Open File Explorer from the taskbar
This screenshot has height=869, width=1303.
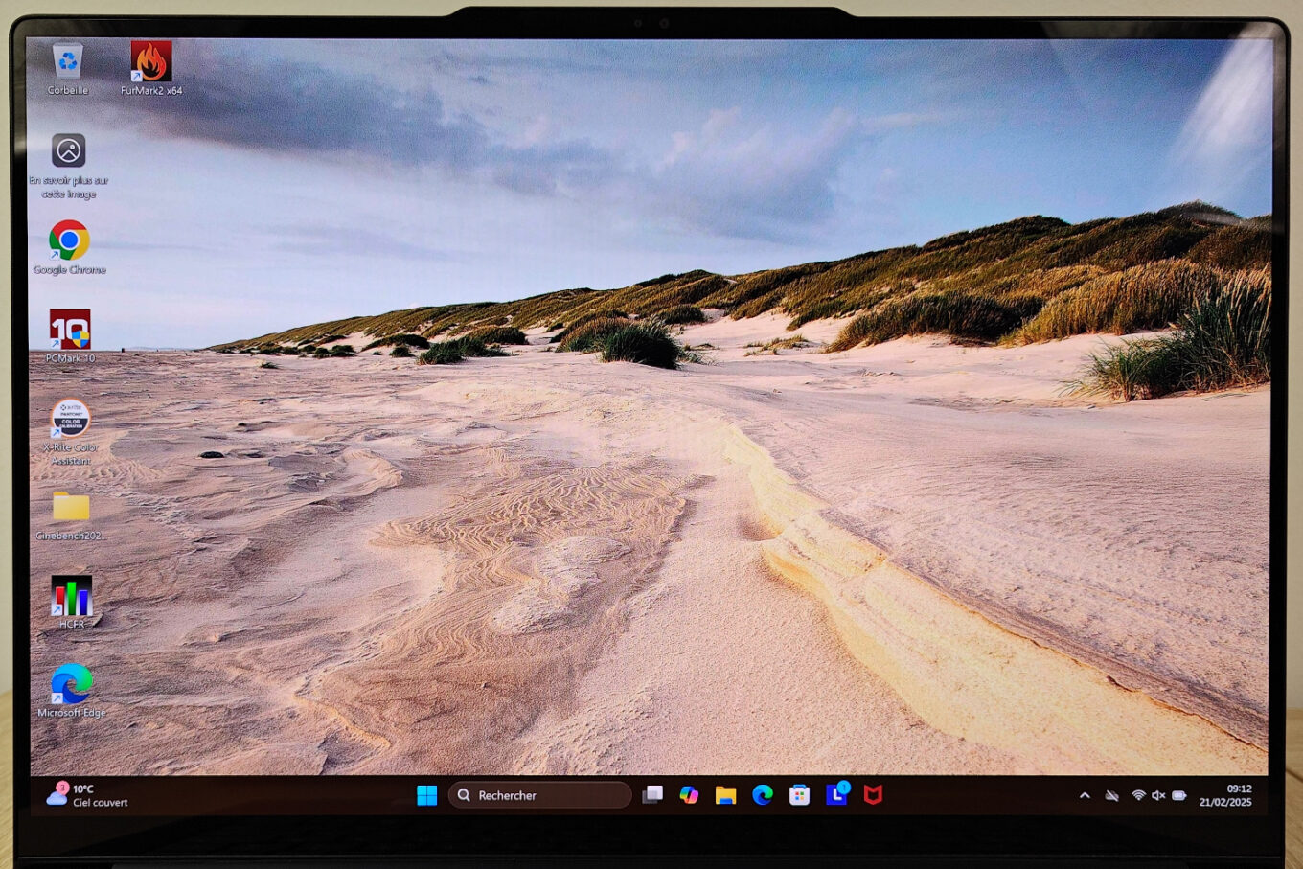(725, 795)
